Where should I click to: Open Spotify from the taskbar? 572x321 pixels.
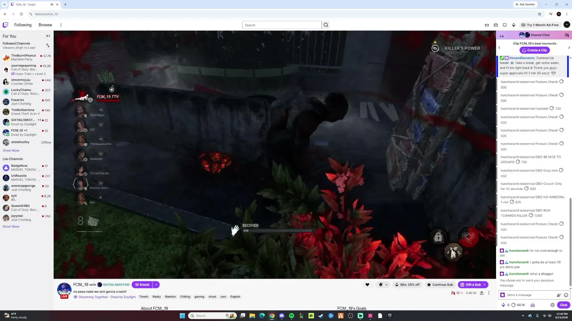click(x=291, y=316)
